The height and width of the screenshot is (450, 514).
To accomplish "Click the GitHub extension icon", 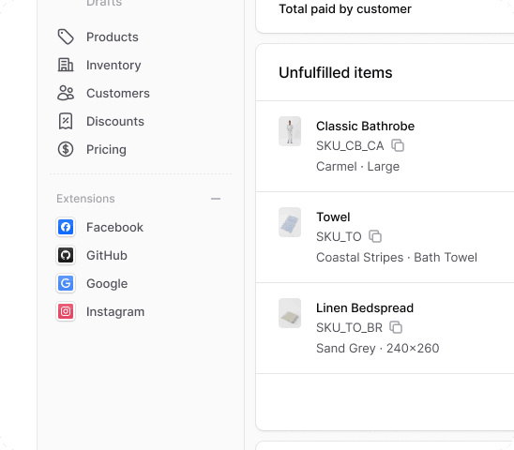I will (x=66, y=255).
